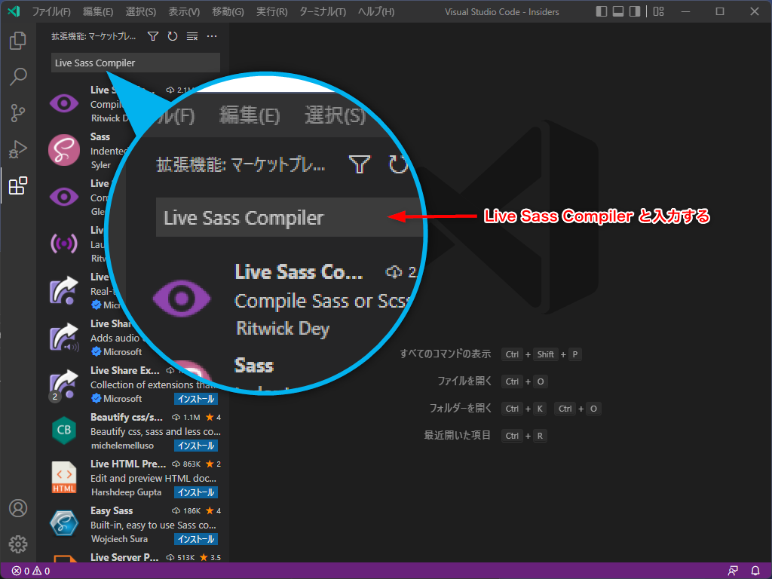The height and width of the screenshot is (579, 772).
Task: Open the ファイル(F) menu
Action: tap(51, 11)
